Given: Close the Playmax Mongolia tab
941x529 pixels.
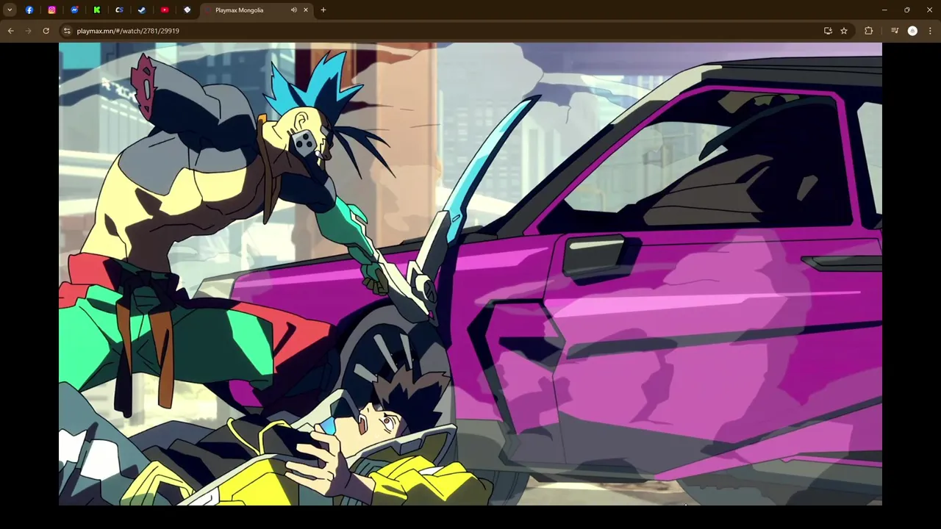Looking at the screenshot, I should pyautogui.click(x=306, y=10).
